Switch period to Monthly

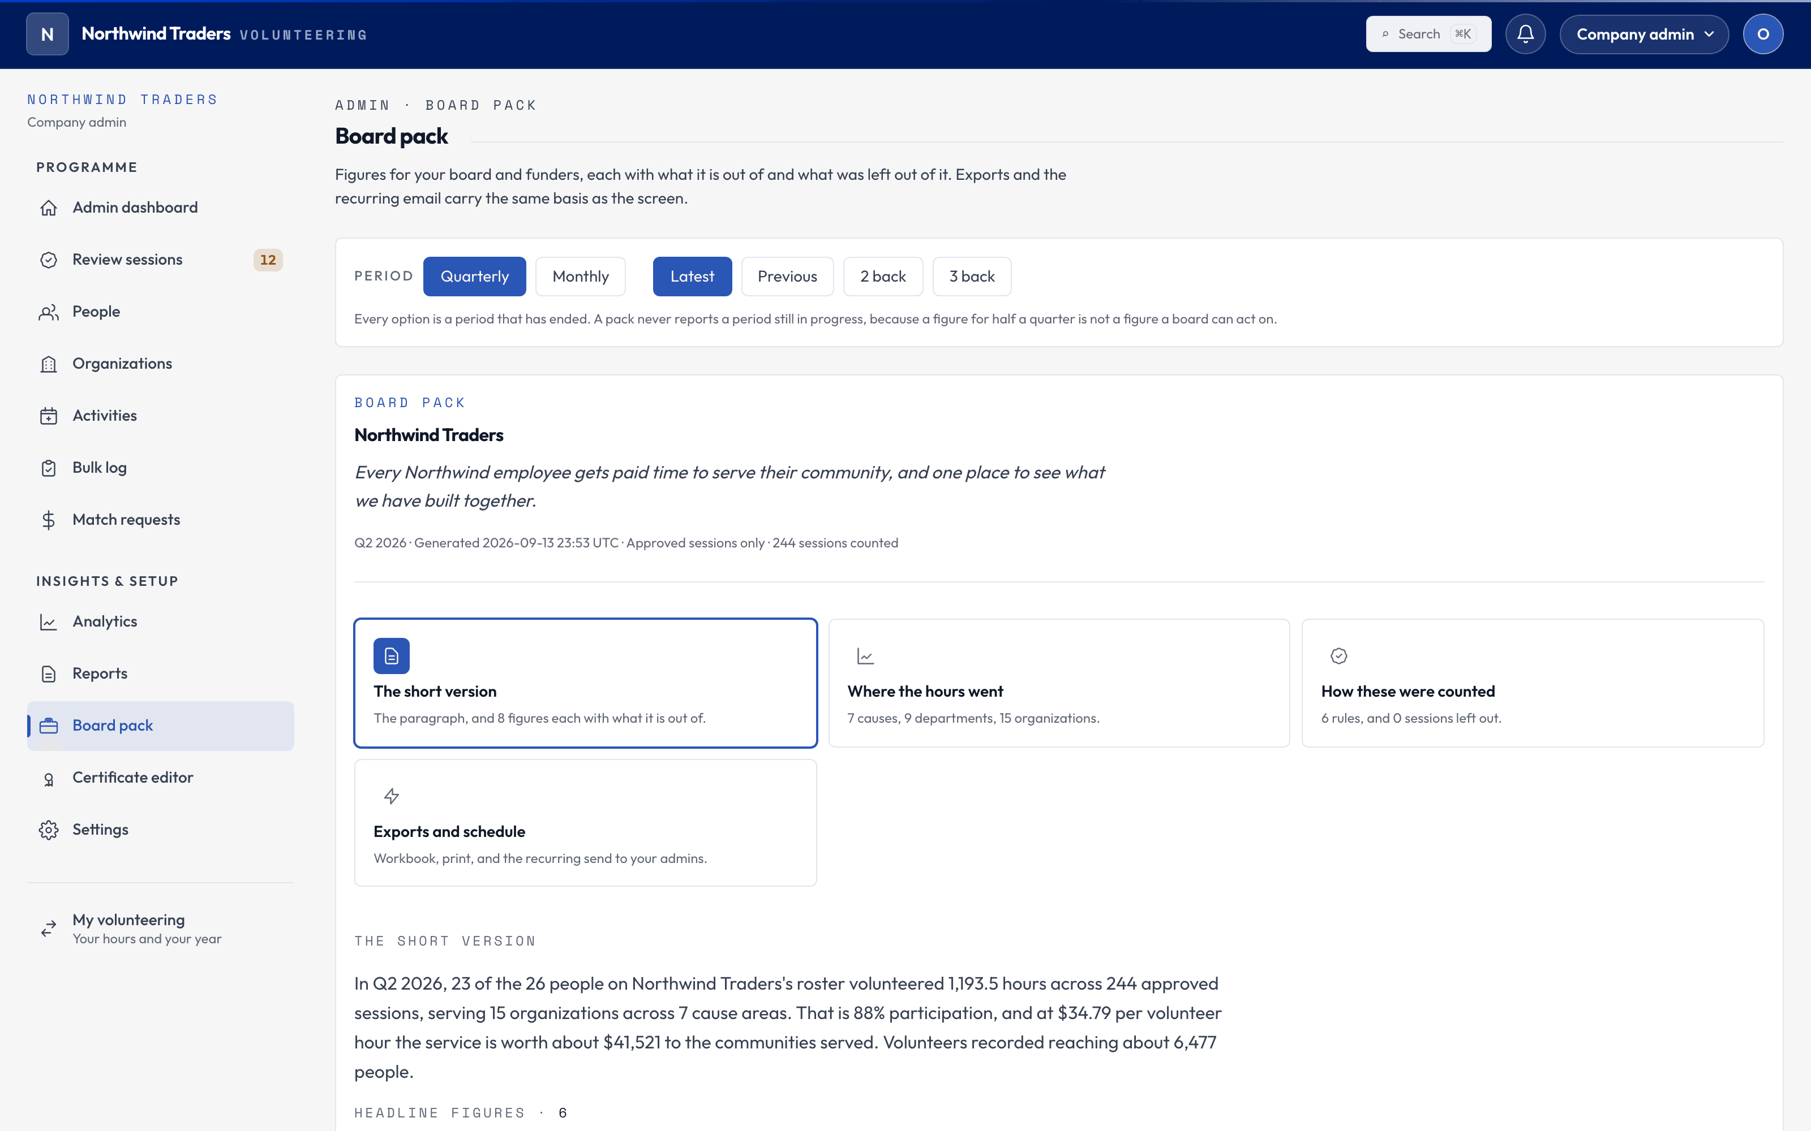(581, 277)
